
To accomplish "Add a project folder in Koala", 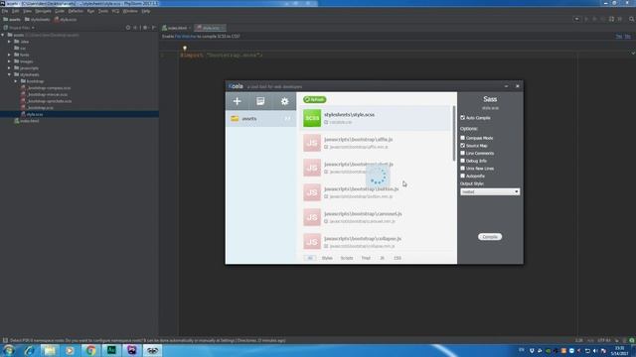I will [x=237, y=101].
